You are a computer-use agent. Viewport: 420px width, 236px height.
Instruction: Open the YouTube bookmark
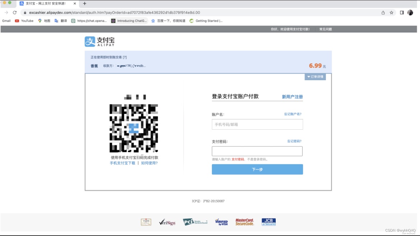tap(24, 21)
